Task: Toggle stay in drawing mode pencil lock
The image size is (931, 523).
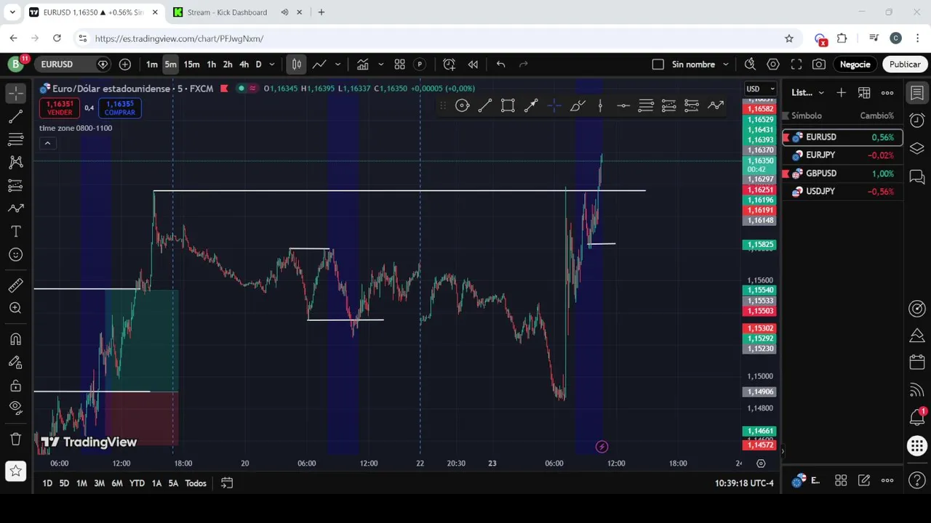Action: click(x=15, y=362)
